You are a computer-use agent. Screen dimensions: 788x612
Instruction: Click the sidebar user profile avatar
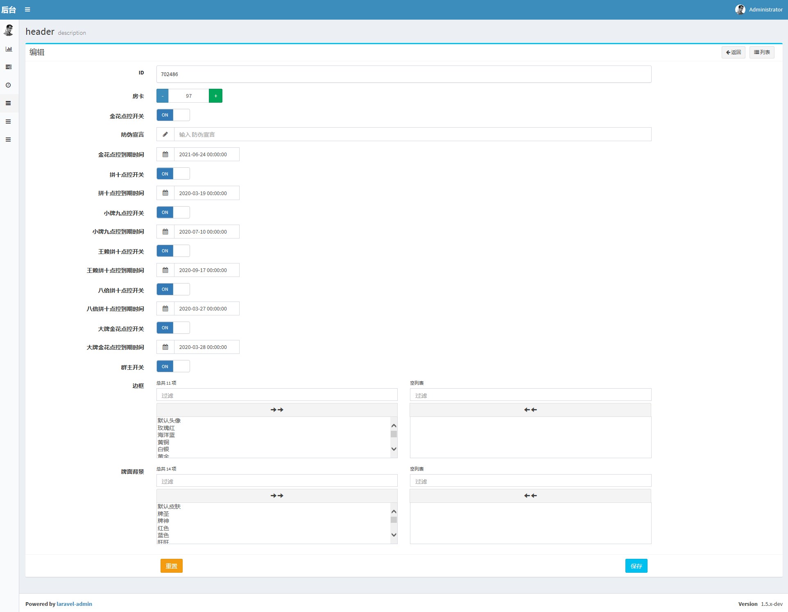tap(9, 30)
